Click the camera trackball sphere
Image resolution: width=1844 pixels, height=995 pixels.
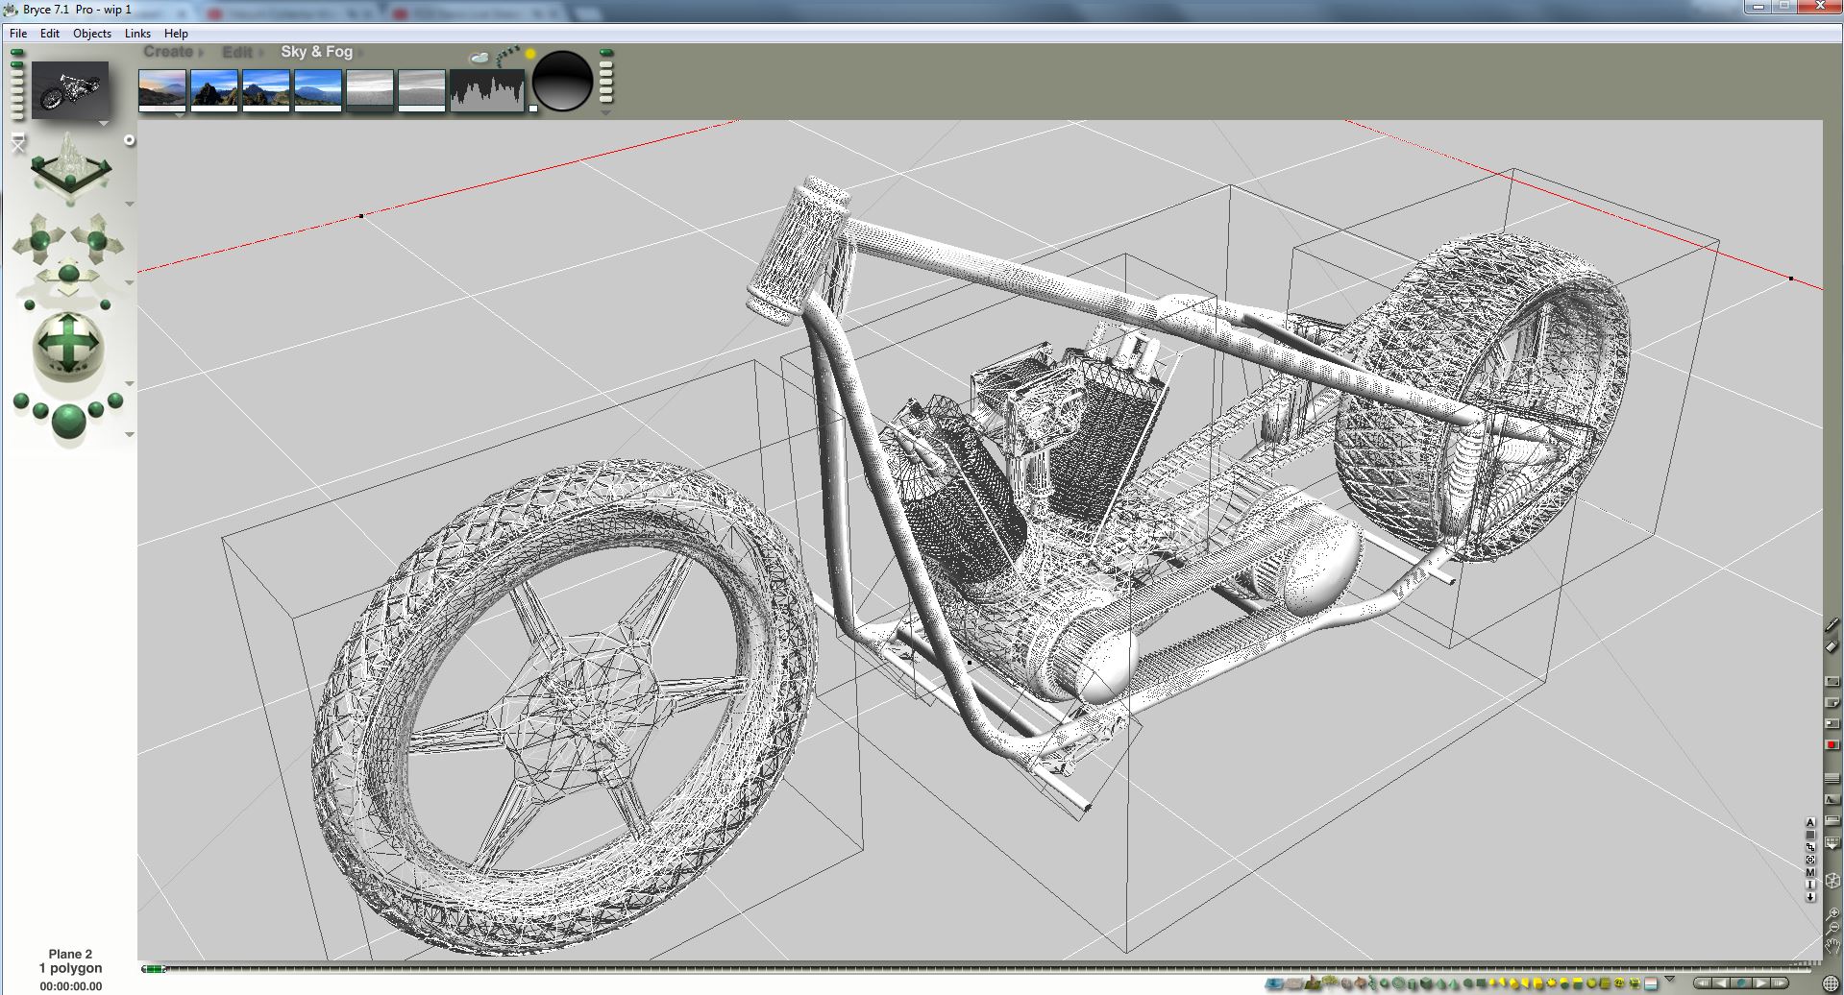click(x=68, y=346)
